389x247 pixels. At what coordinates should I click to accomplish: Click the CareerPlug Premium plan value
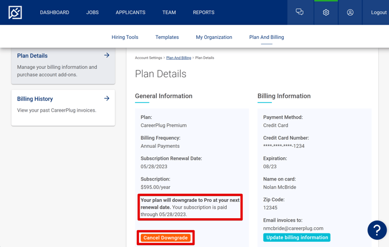pos(163,125)
